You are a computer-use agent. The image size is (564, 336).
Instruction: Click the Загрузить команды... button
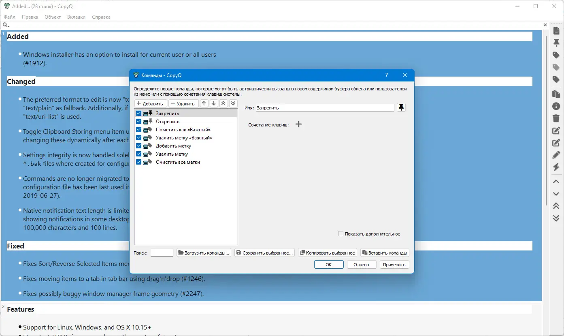pos(204,253)
